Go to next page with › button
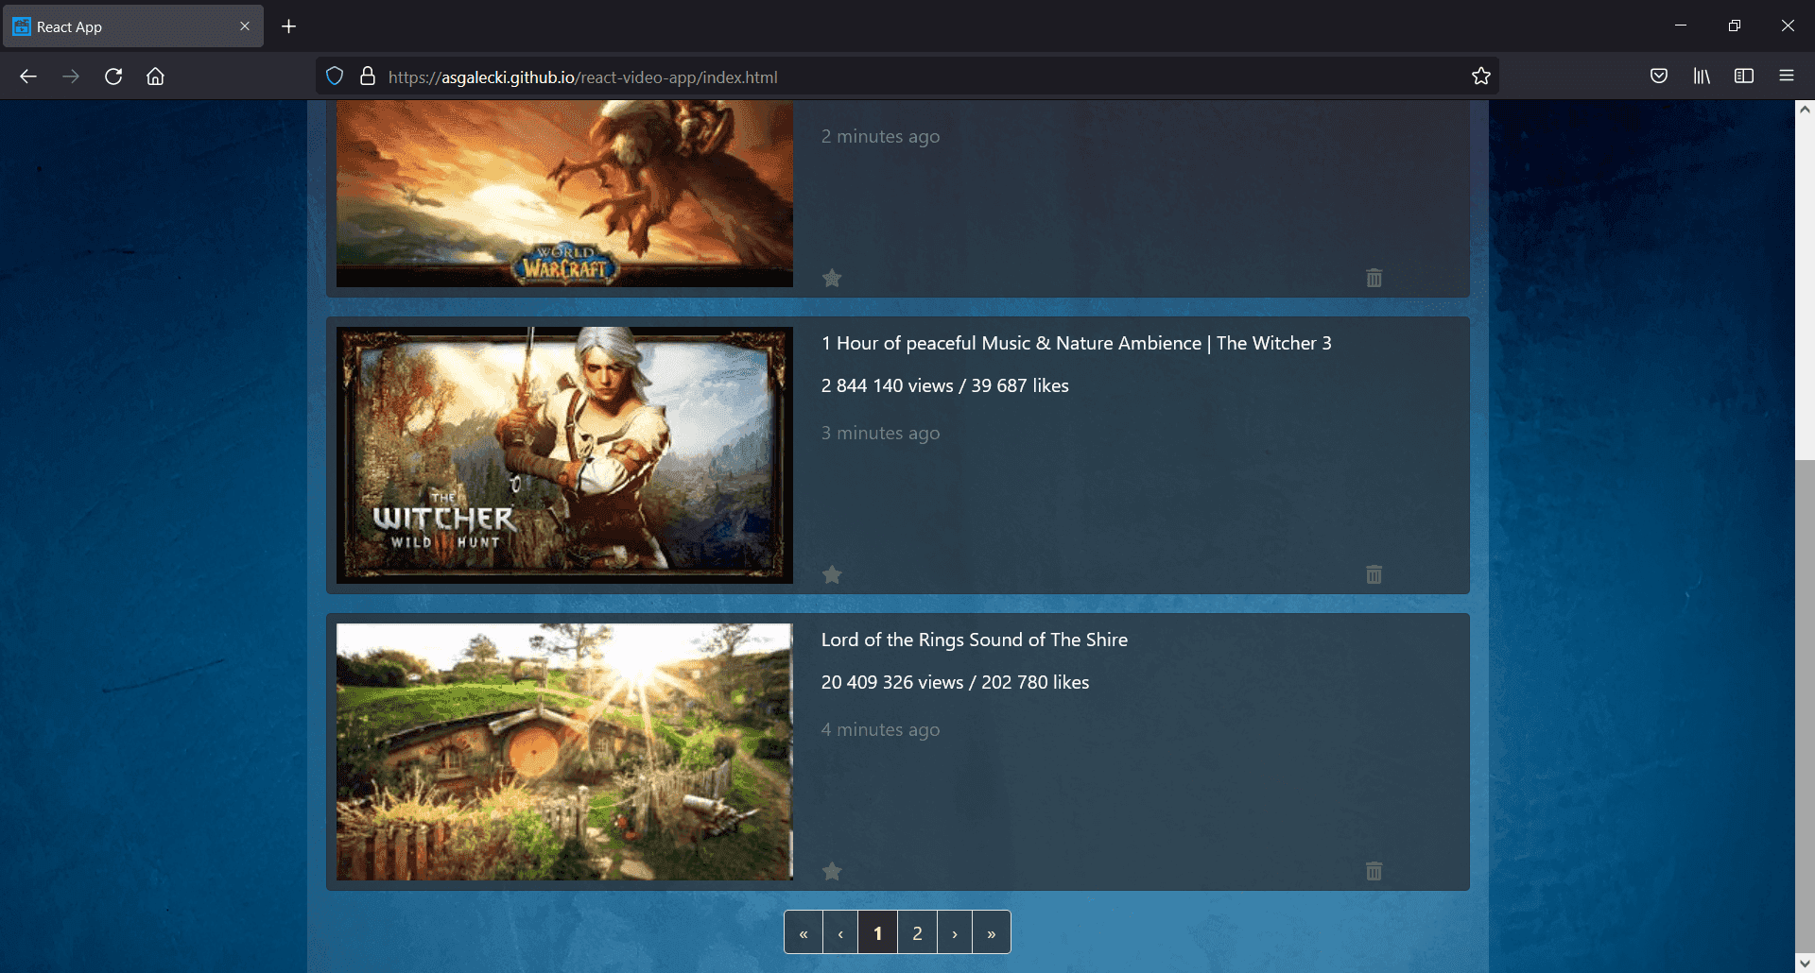The width and height of the screenshot is (1815, 973). [x=955, y=932]
